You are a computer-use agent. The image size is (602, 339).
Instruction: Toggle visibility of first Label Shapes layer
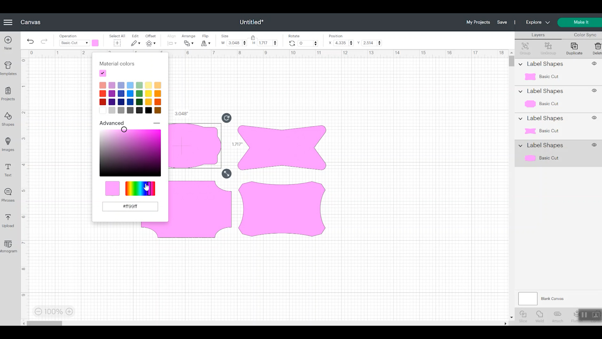(x=594, y=64)
